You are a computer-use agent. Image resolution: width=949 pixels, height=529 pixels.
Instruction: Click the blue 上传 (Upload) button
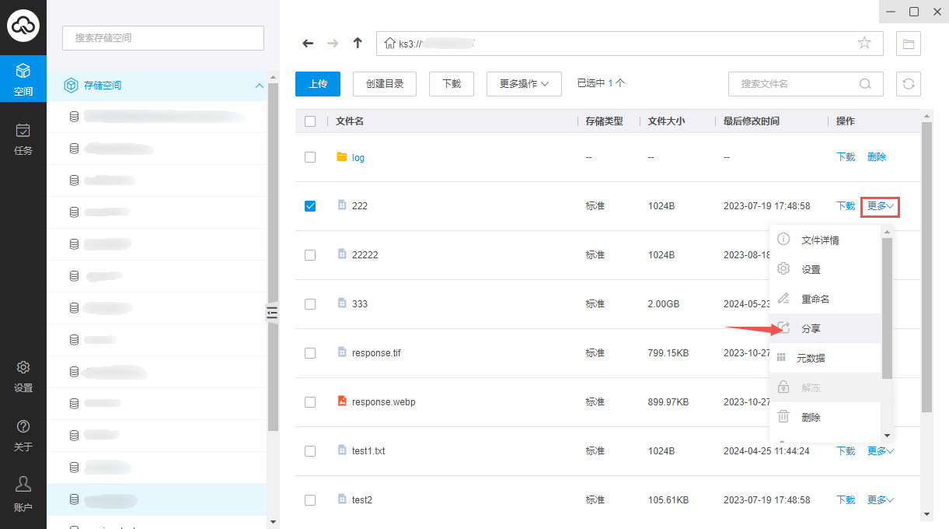pos(318,84)
